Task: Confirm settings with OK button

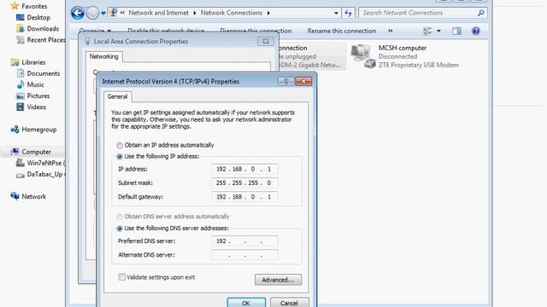Action: (246, 303)
